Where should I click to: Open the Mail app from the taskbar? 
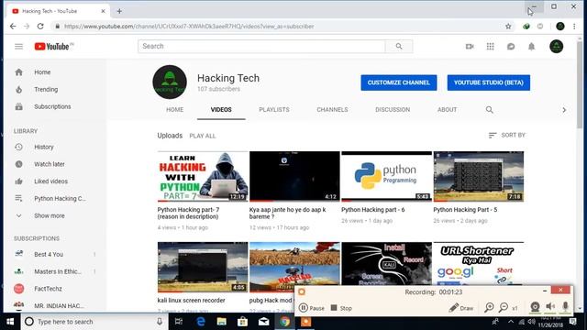263,322
